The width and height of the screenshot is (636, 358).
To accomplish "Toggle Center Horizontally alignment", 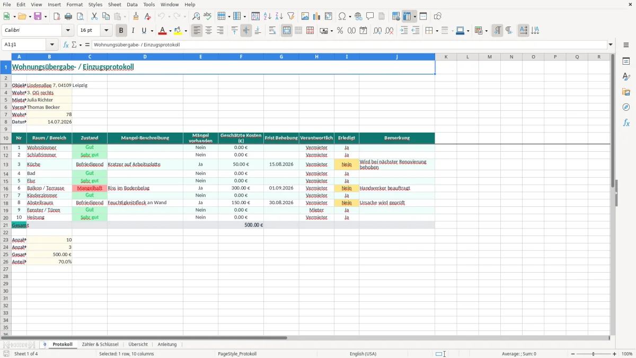I will [208, 31].
